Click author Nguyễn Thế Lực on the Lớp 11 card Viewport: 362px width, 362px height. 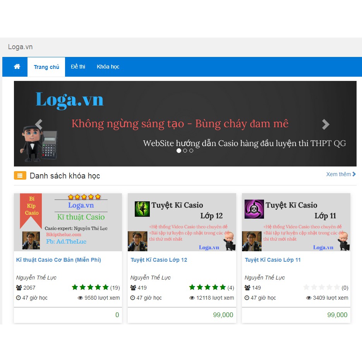[x=265, y=278]
